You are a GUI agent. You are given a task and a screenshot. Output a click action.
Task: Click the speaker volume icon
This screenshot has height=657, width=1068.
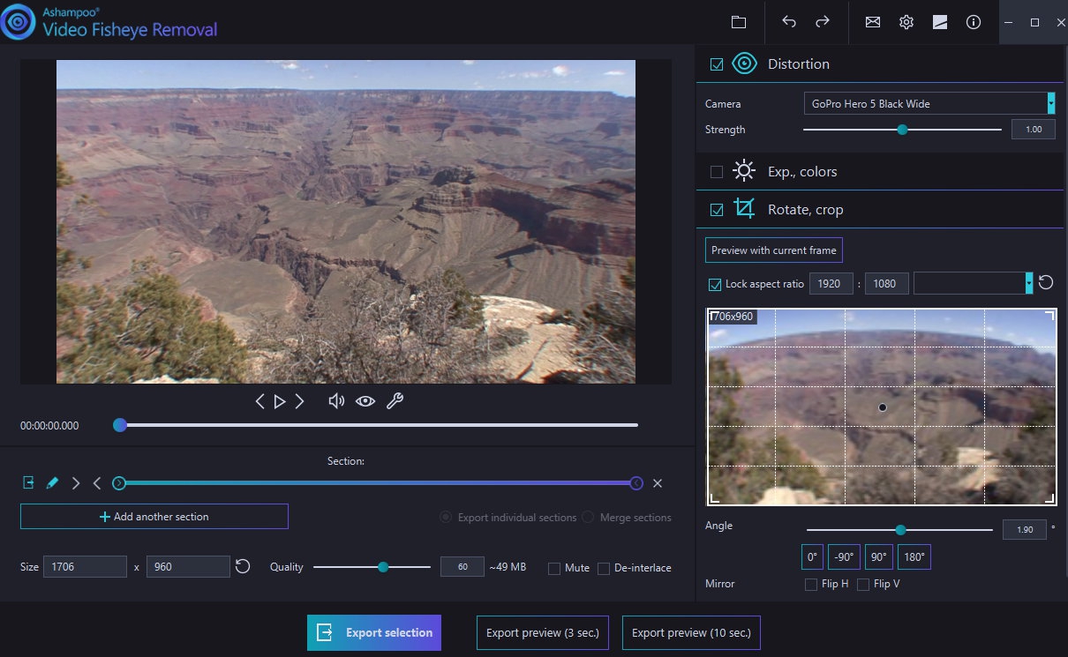click(x=335, y=401)
